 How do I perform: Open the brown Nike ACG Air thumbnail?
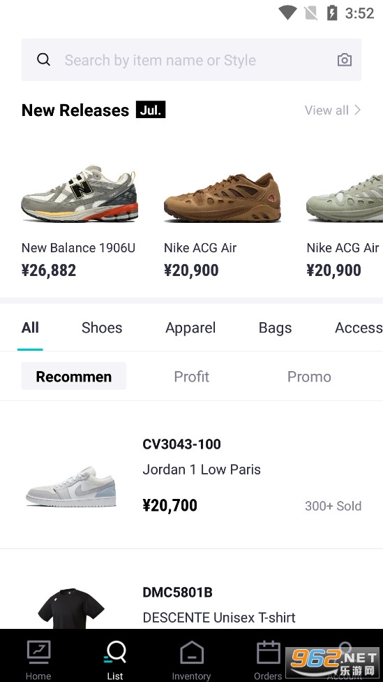click(222, 198)
